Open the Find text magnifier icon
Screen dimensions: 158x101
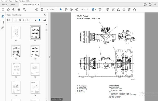pyautogui.click(x=24, y=10)
